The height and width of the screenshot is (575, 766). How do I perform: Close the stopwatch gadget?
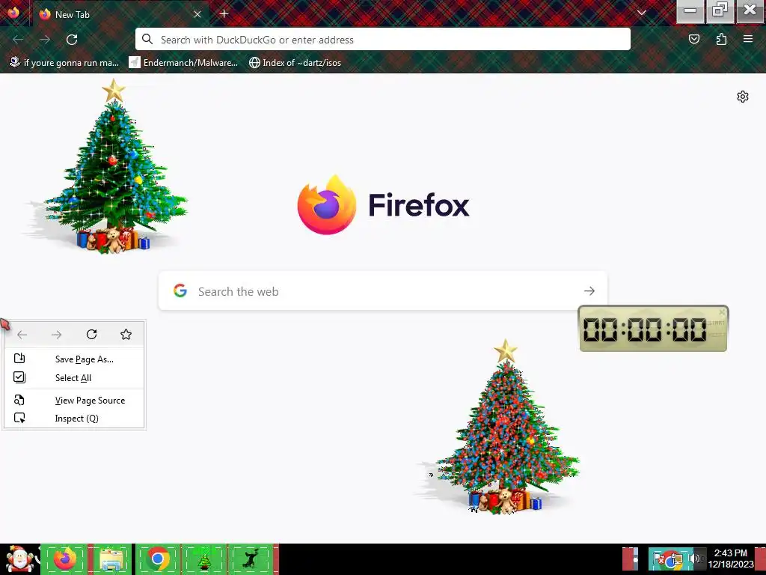tap(722, 312)
